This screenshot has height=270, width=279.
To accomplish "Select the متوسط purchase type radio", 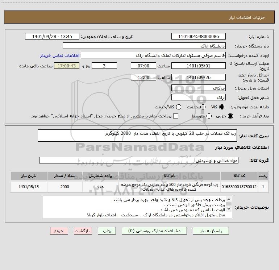I will (209, 116).
